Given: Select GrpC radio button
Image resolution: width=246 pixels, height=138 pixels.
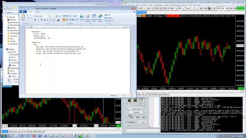Looking at the screenshot, I should click(x=141, y=117).
